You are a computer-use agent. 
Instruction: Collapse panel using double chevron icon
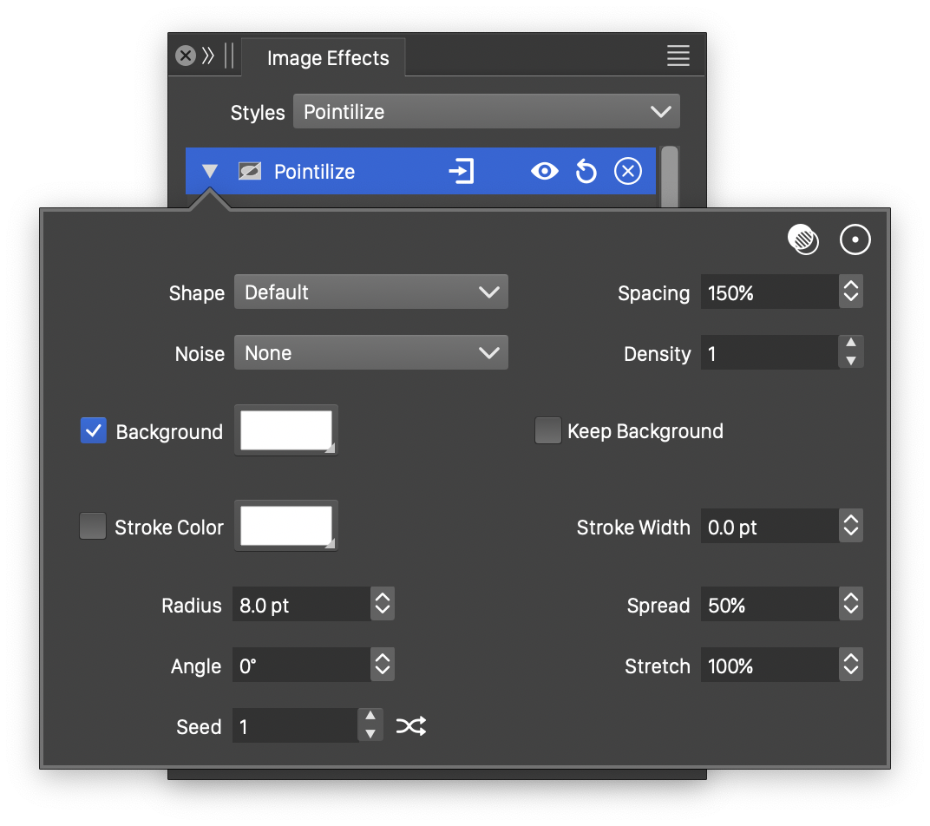coord(208,56)
